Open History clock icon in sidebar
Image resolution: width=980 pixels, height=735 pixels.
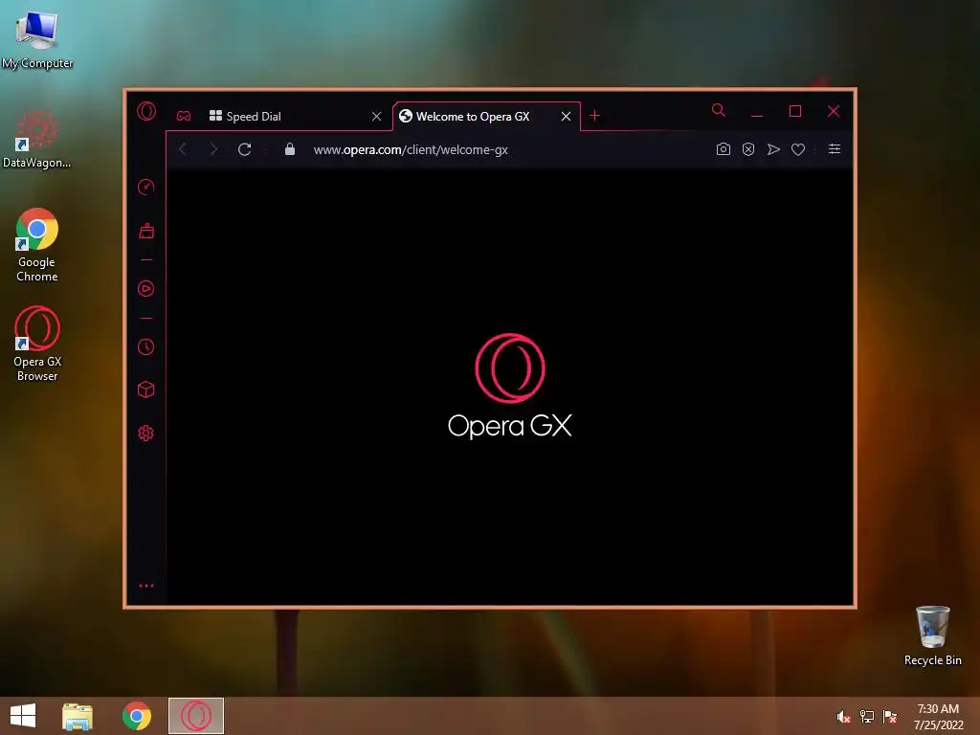pos(145,346)
